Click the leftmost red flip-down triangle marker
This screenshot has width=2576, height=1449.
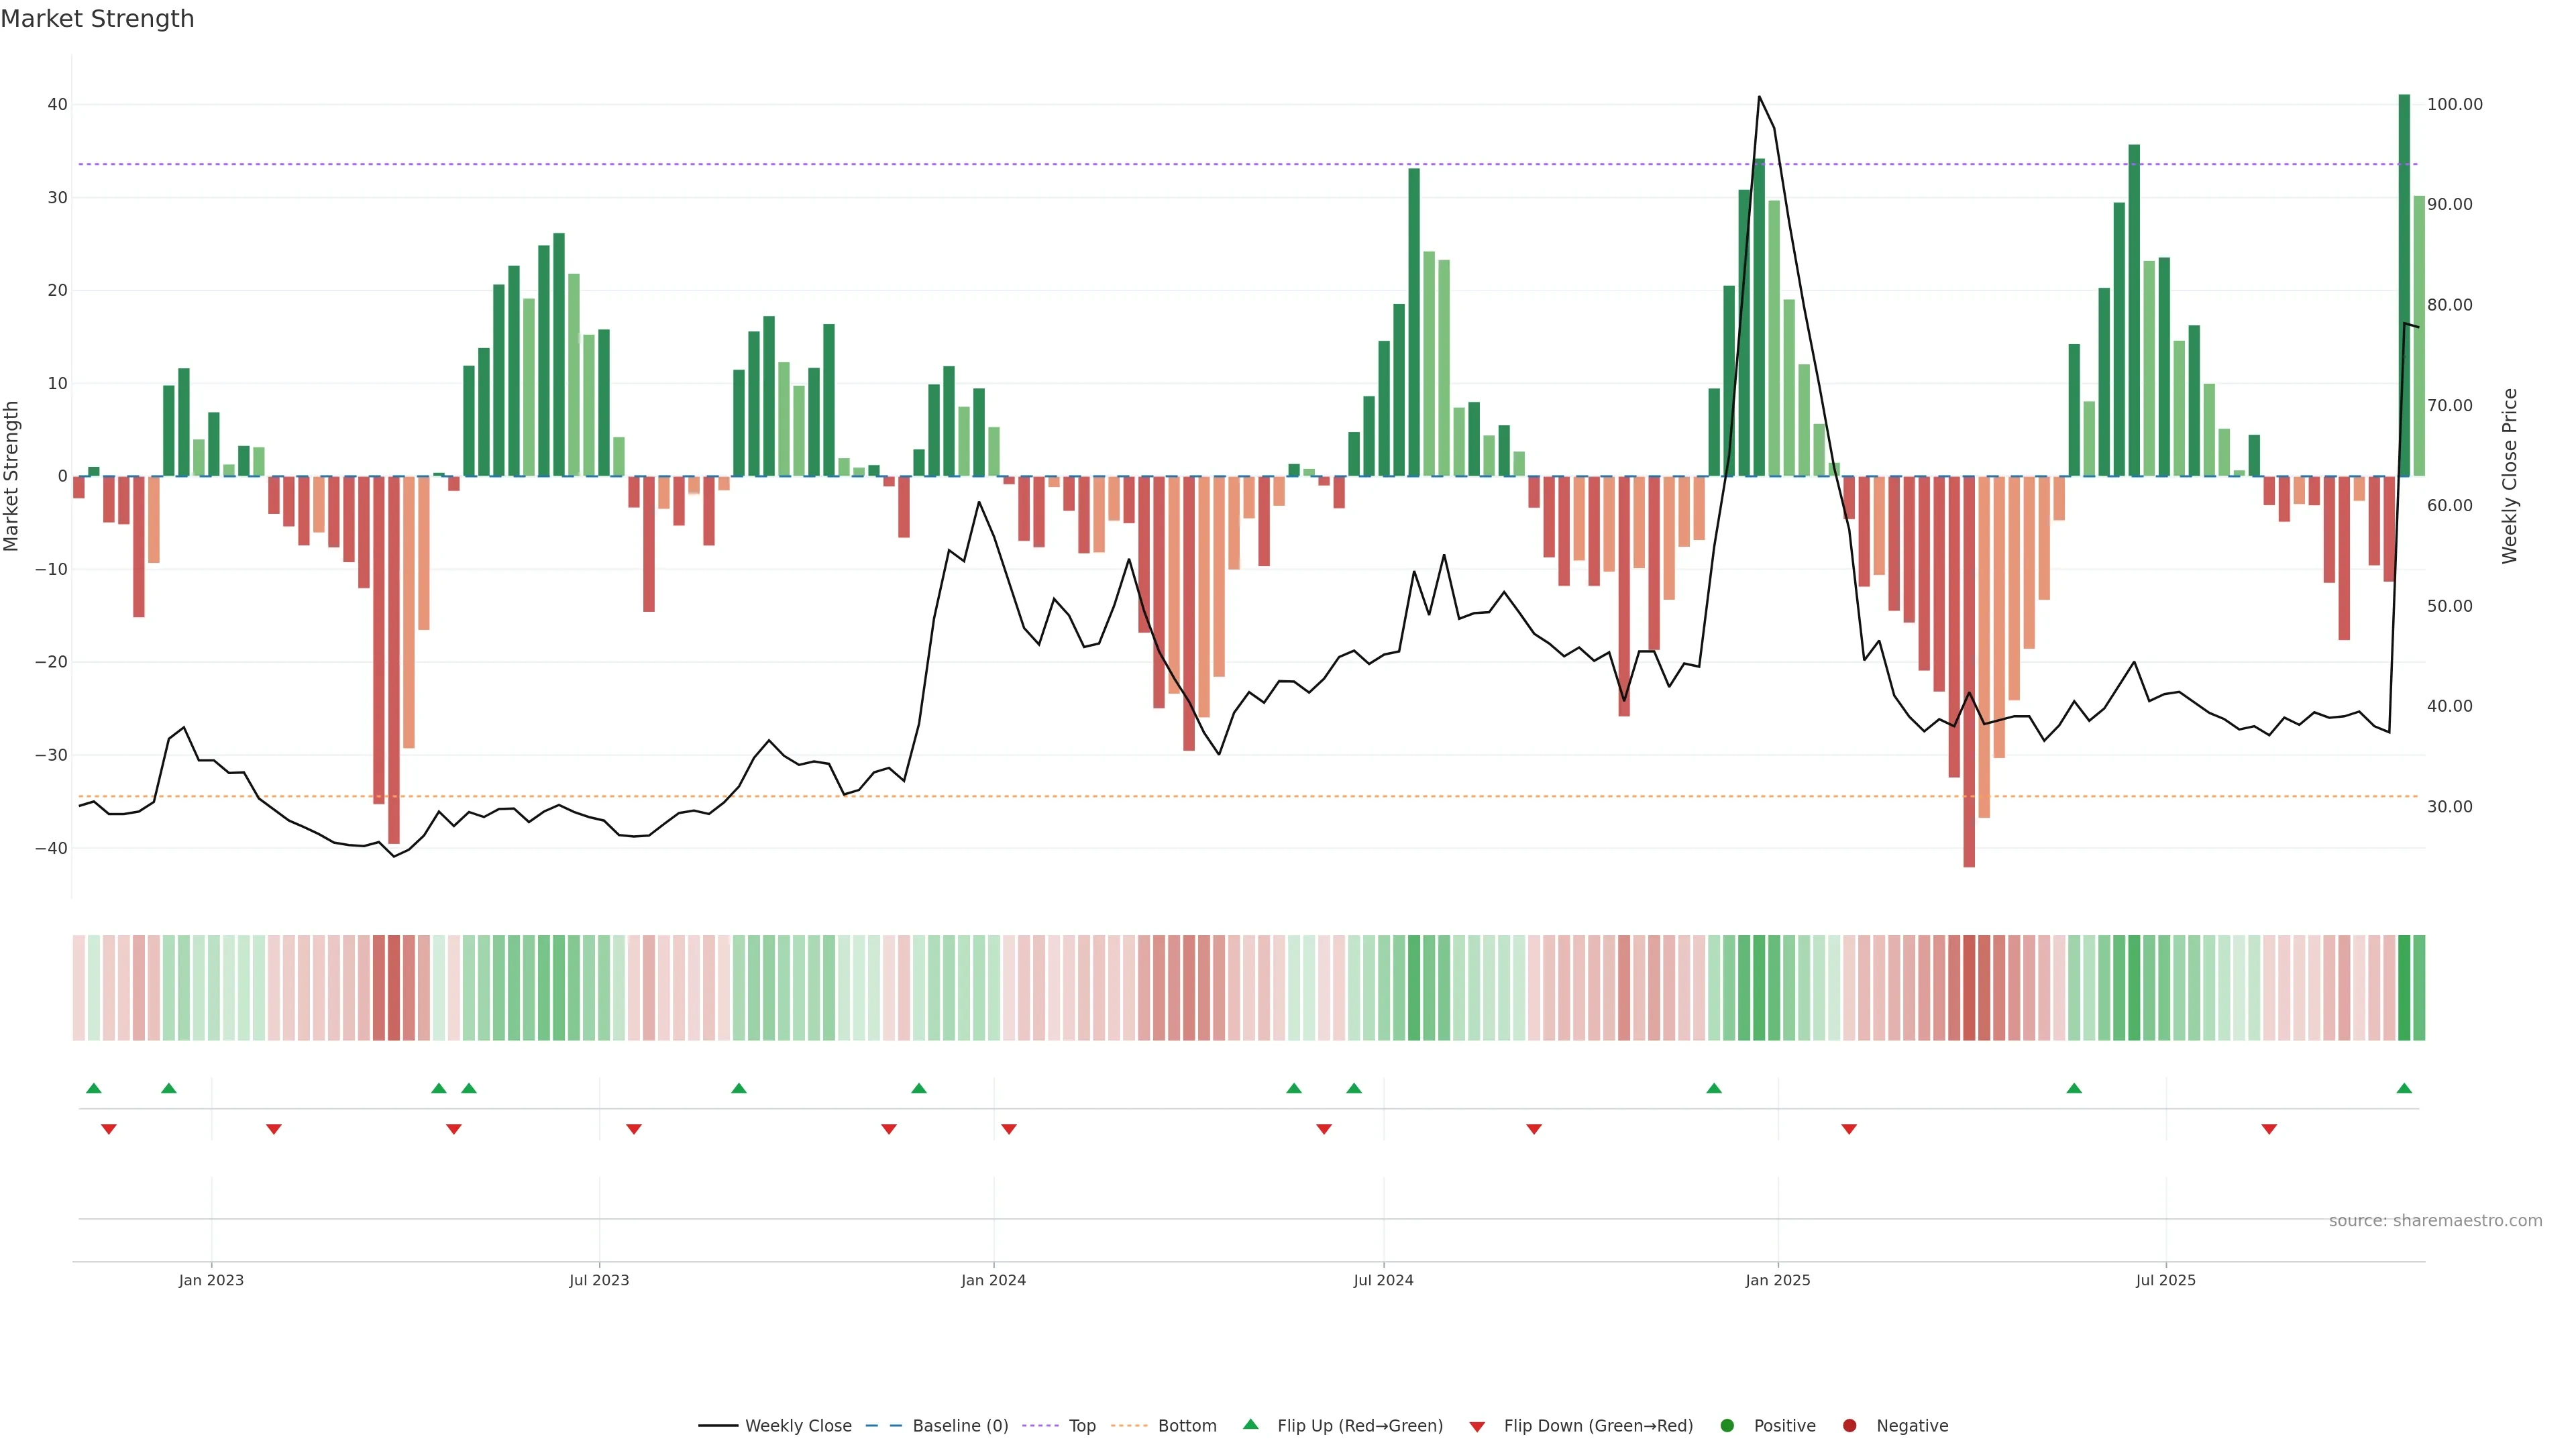click(109, 1129)
